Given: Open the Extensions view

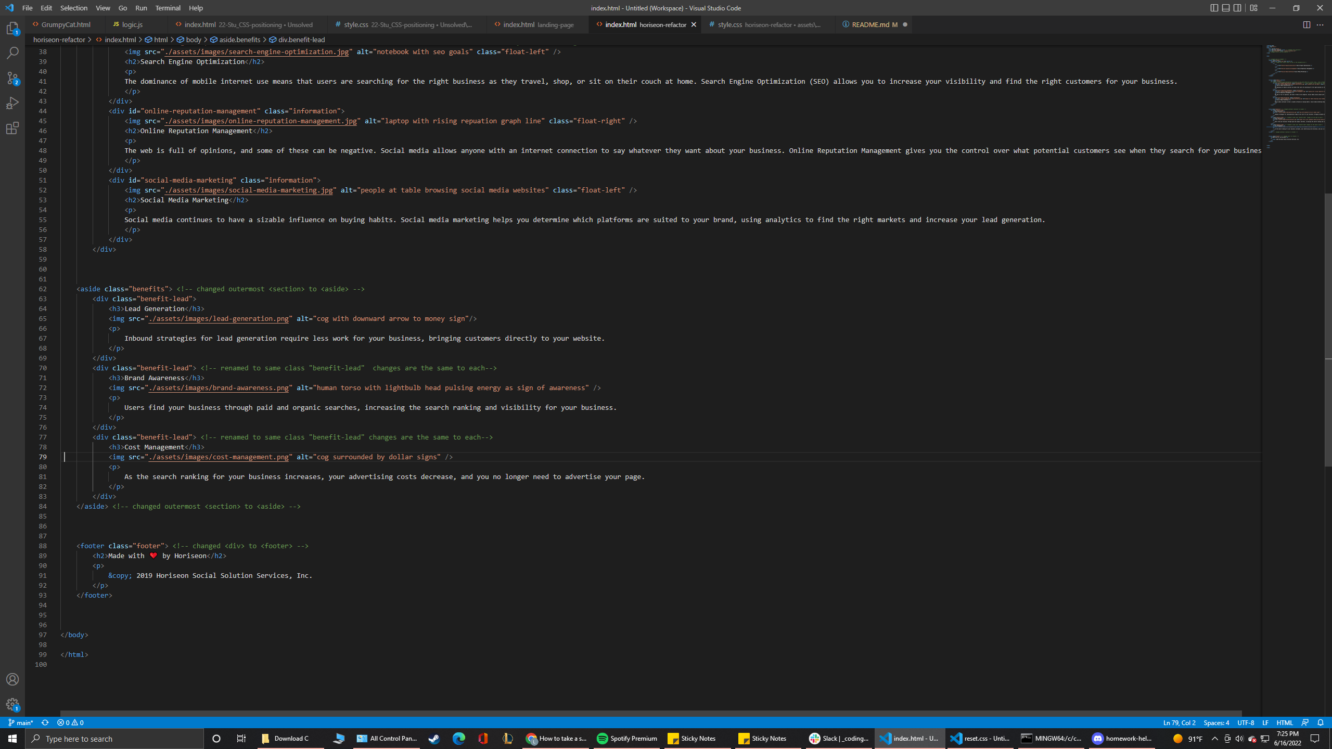Looking at the screenshot, I should (12, 128).
